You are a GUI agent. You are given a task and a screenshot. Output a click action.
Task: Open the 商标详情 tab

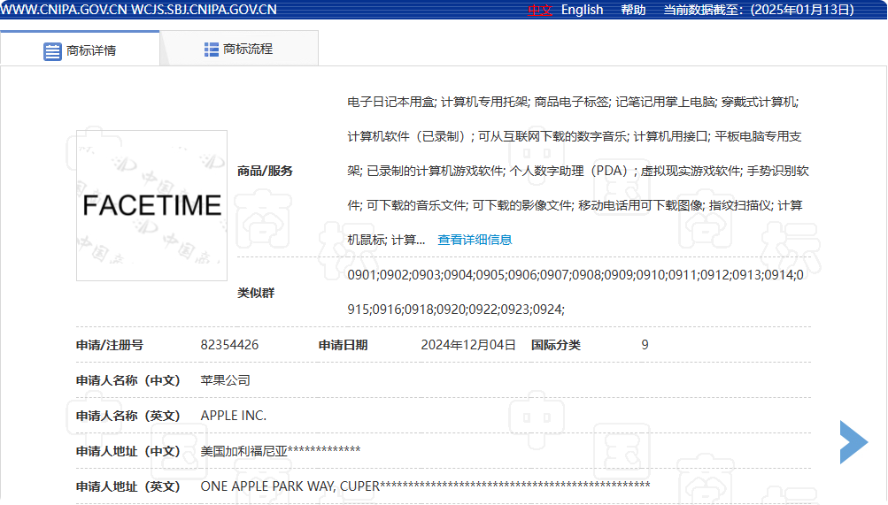[x=80, y=50]
